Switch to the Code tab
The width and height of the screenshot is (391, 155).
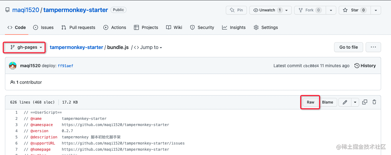tap(17, 27)
